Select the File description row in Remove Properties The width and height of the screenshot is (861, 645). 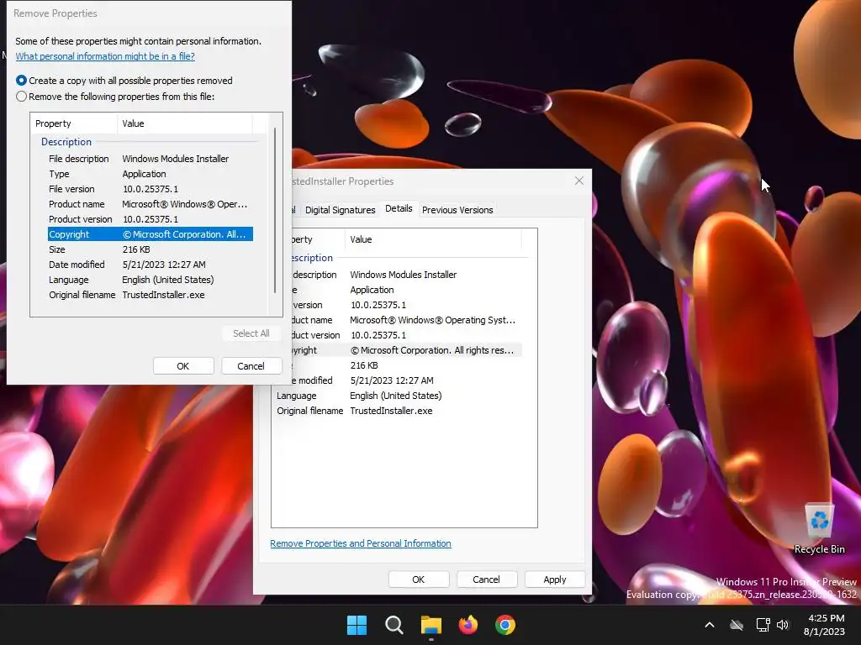150,159
